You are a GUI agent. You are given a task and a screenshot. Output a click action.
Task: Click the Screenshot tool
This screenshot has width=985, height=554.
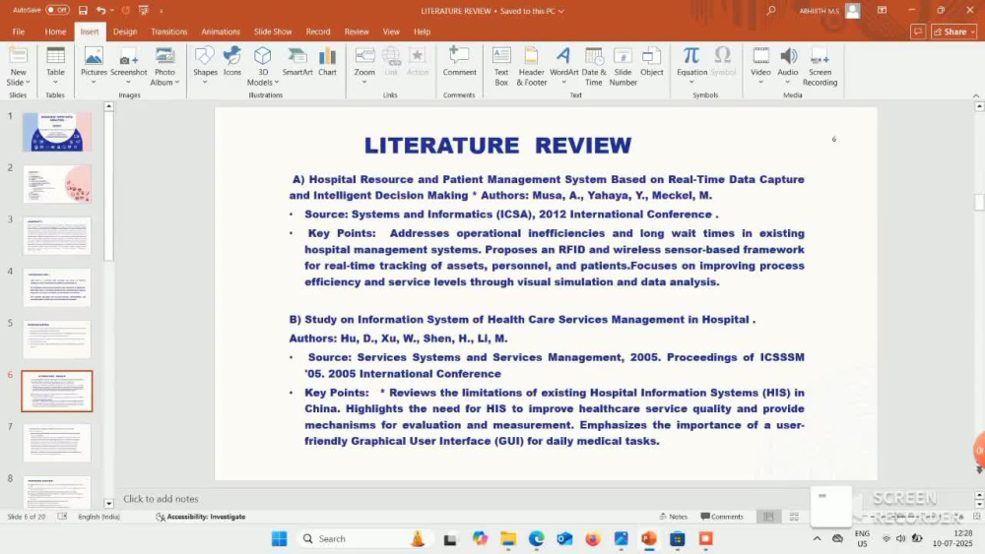tap(128, 66)
